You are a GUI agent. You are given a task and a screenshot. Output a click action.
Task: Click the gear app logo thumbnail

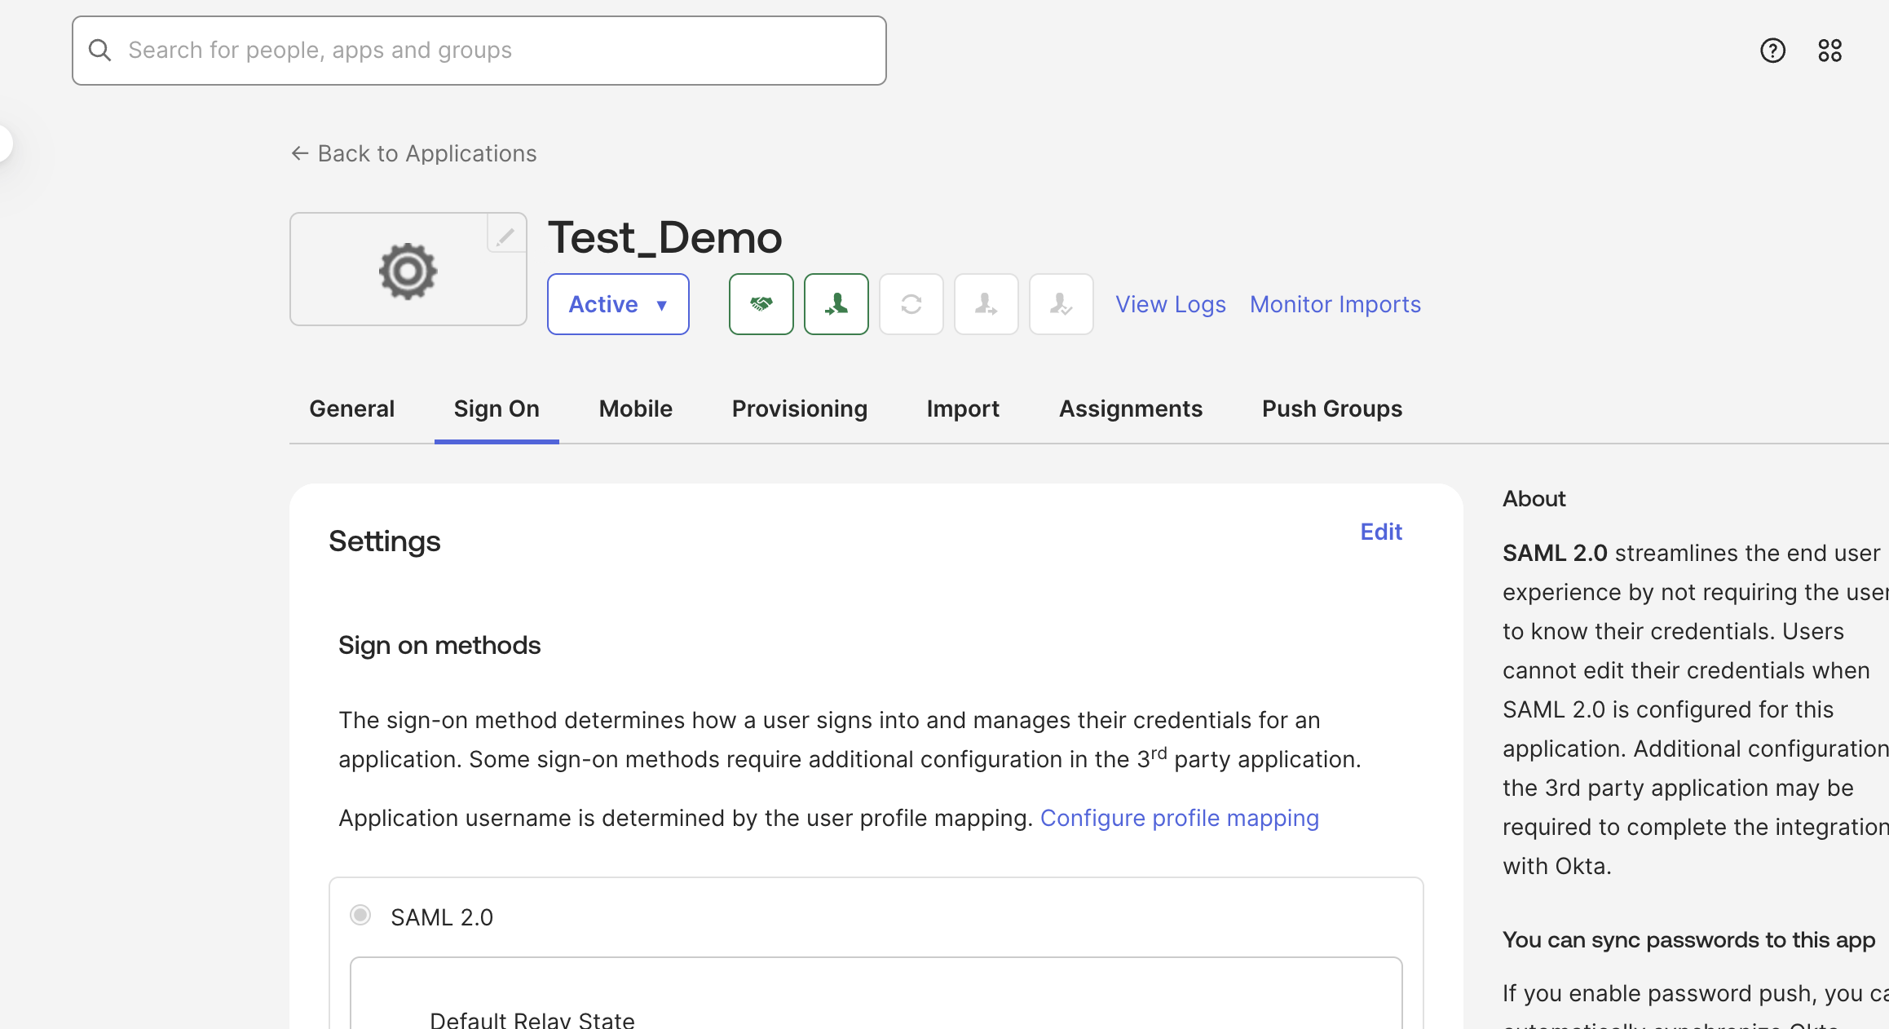(x=408, y=271)
